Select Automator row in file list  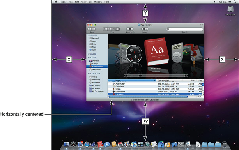tap(155, 84)
